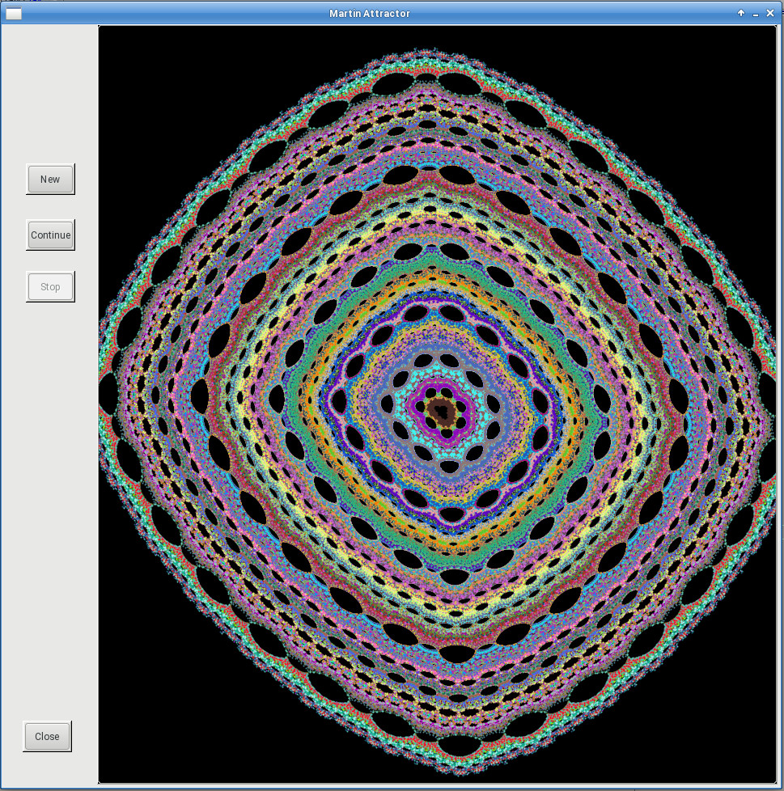Image resolution: width=784 pixels, height=791 pixels.
Task: Minimize the Martin Attractor window
Action: pos(756,13)
